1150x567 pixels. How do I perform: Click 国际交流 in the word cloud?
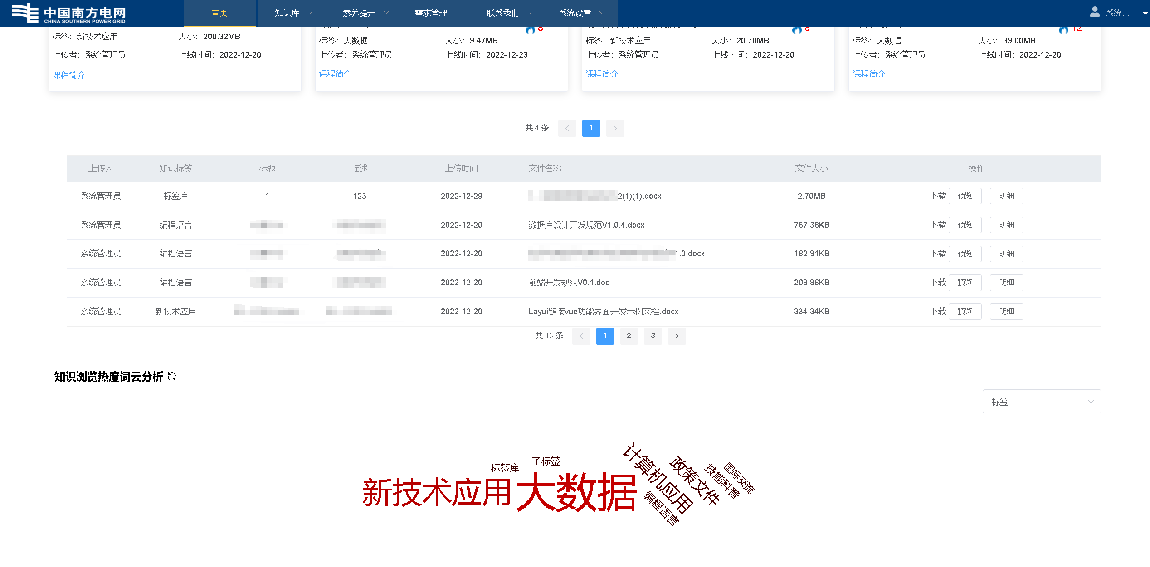tap(739, 478)
